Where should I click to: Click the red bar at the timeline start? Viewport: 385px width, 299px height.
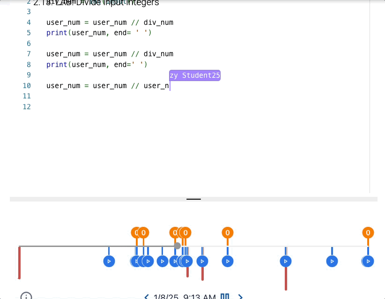(19, 263)
